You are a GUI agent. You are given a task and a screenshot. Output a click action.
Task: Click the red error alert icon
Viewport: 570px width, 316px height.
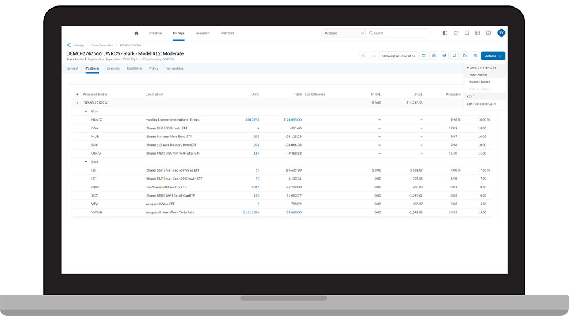coord(364,56)
